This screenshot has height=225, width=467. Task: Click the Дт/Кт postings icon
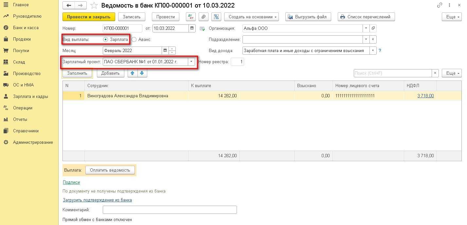click(x=190, y=17)
